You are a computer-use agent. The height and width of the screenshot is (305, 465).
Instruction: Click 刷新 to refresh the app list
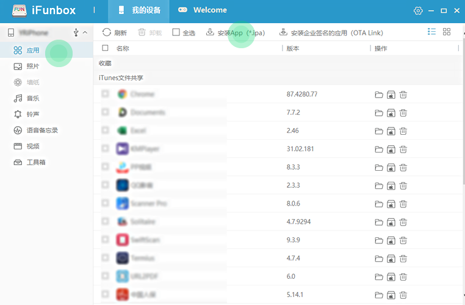click(115, 32)
